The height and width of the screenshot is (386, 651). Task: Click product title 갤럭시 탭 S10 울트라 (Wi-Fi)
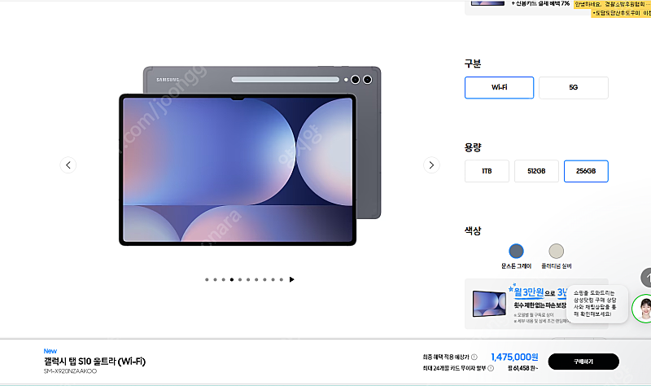(94, 362)
